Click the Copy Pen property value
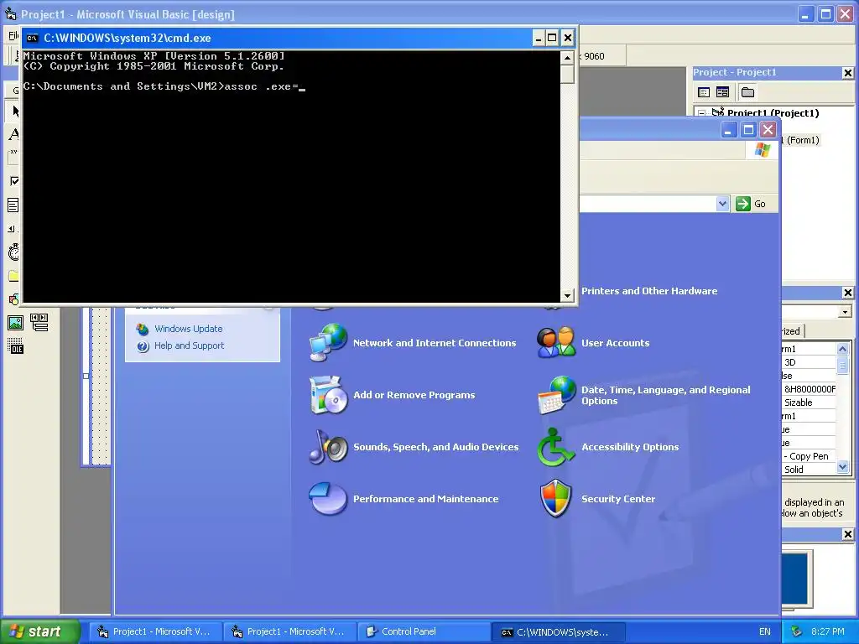Screen dimensions: 859x644 click(x=809, y=456)
